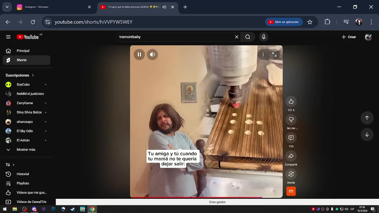The image size is (379, 213).
Task: Open the orange 'm' sound channel thumbnail
Action: click(291, 191)
